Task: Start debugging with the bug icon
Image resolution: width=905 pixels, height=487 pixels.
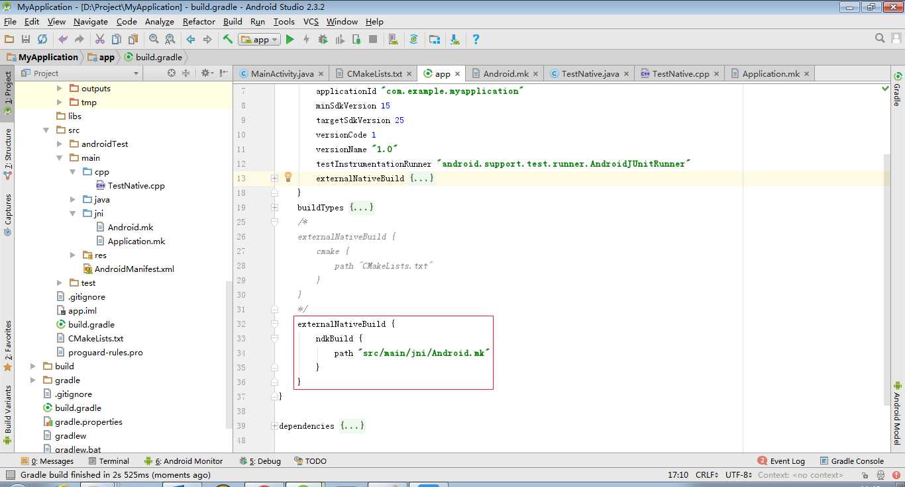Action: (x=323, y=39)
